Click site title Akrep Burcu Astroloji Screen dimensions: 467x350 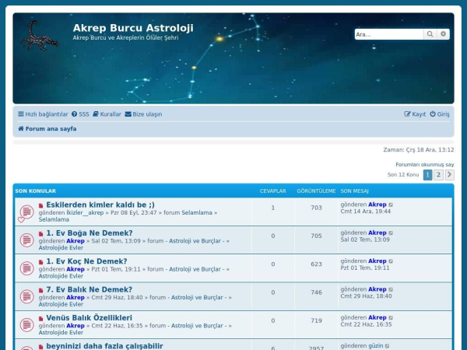(133, 28)
